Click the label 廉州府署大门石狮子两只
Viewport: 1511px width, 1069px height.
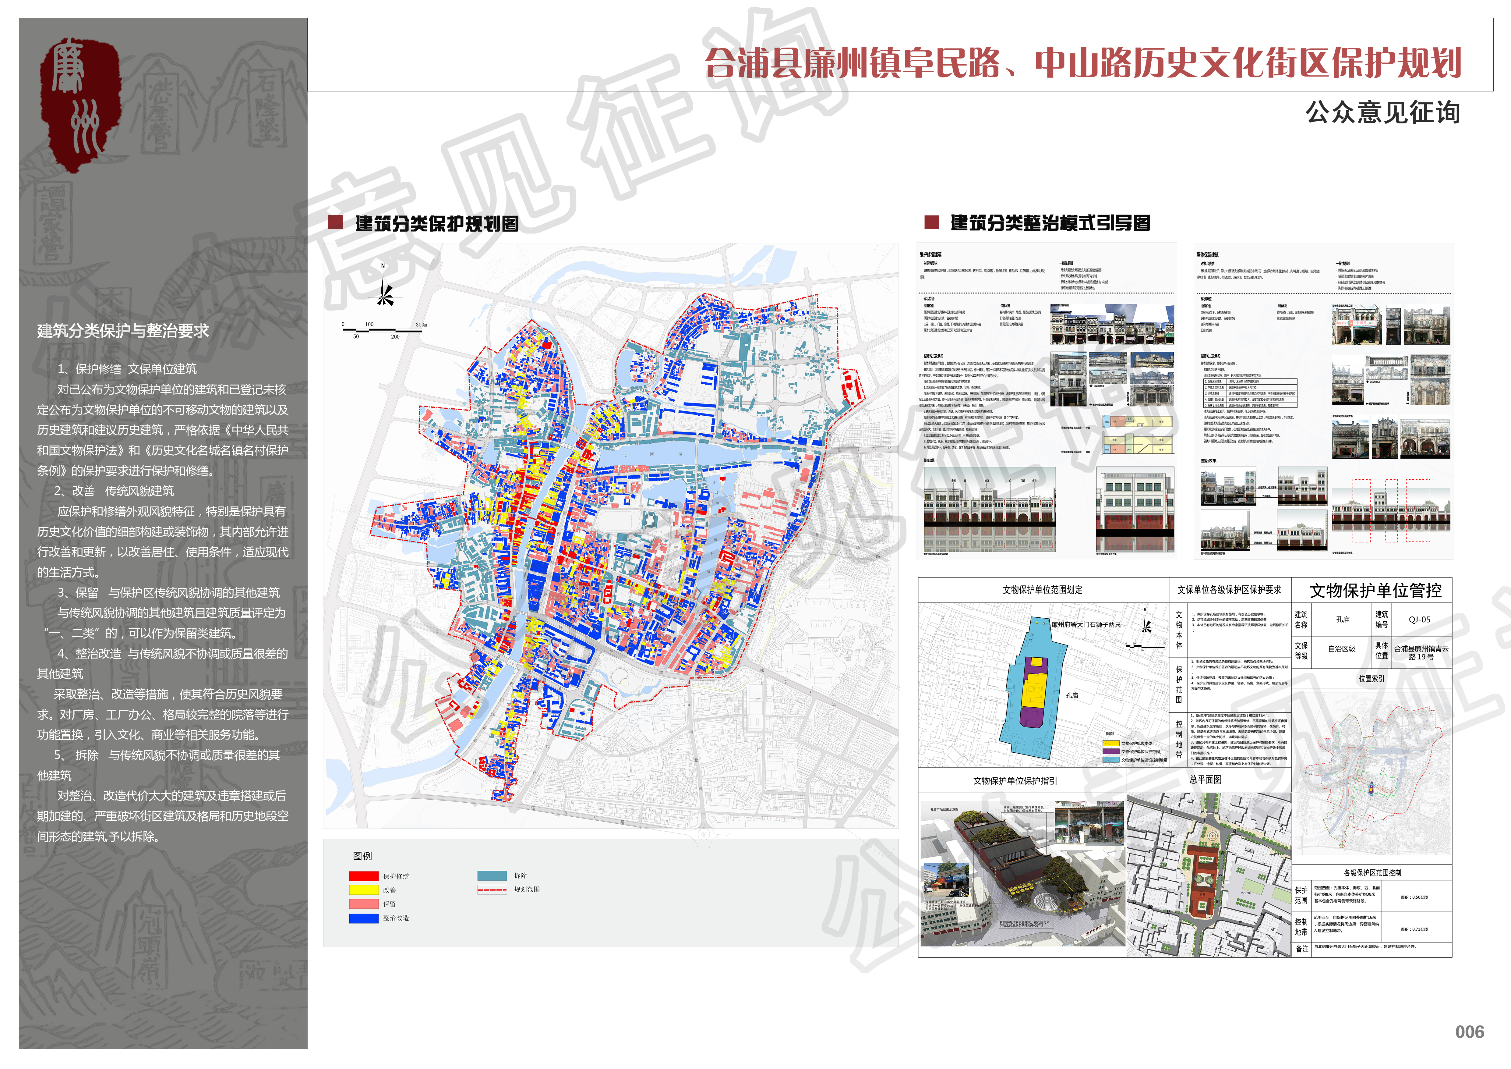[x=1086, y=624]
